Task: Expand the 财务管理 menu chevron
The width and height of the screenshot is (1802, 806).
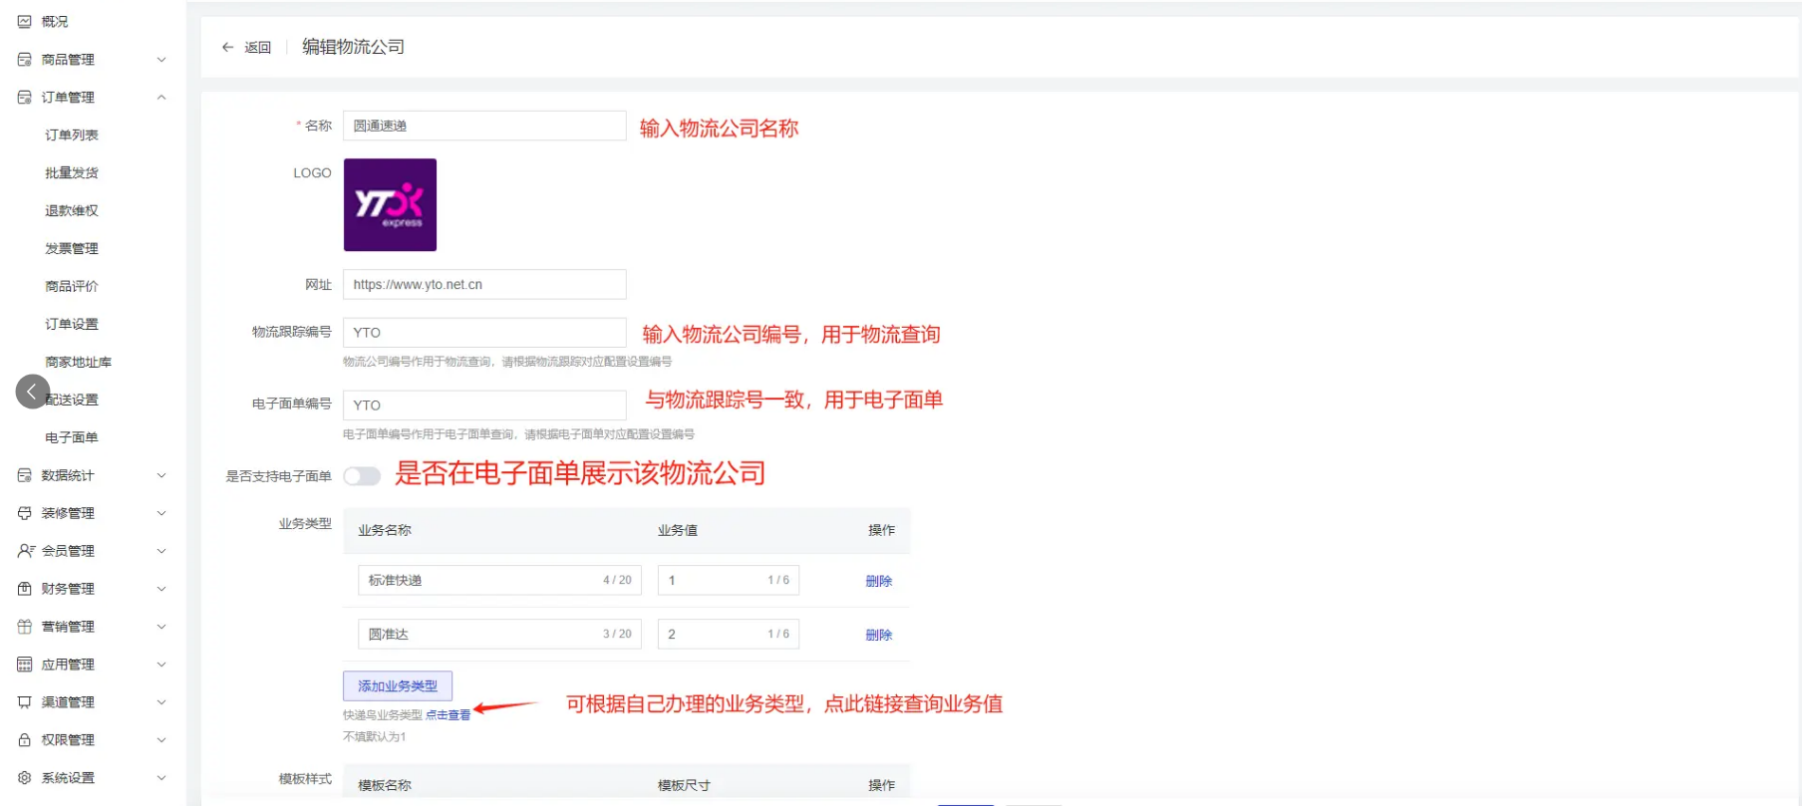Action: [161, 589]
